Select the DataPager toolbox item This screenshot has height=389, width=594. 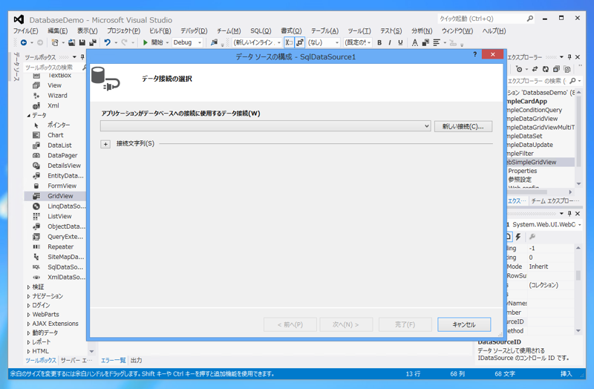(55, 155)
